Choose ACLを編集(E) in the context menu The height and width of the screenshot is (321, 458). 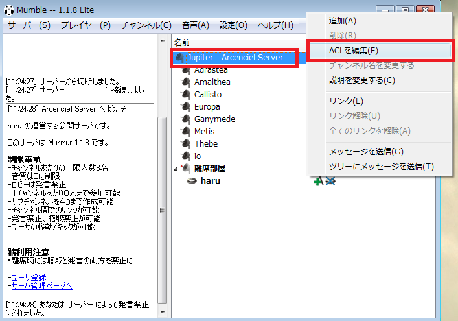pos(380,51)
